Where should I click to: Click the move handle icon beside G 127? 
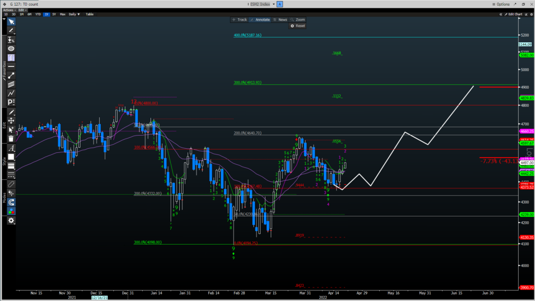(5, 4)
